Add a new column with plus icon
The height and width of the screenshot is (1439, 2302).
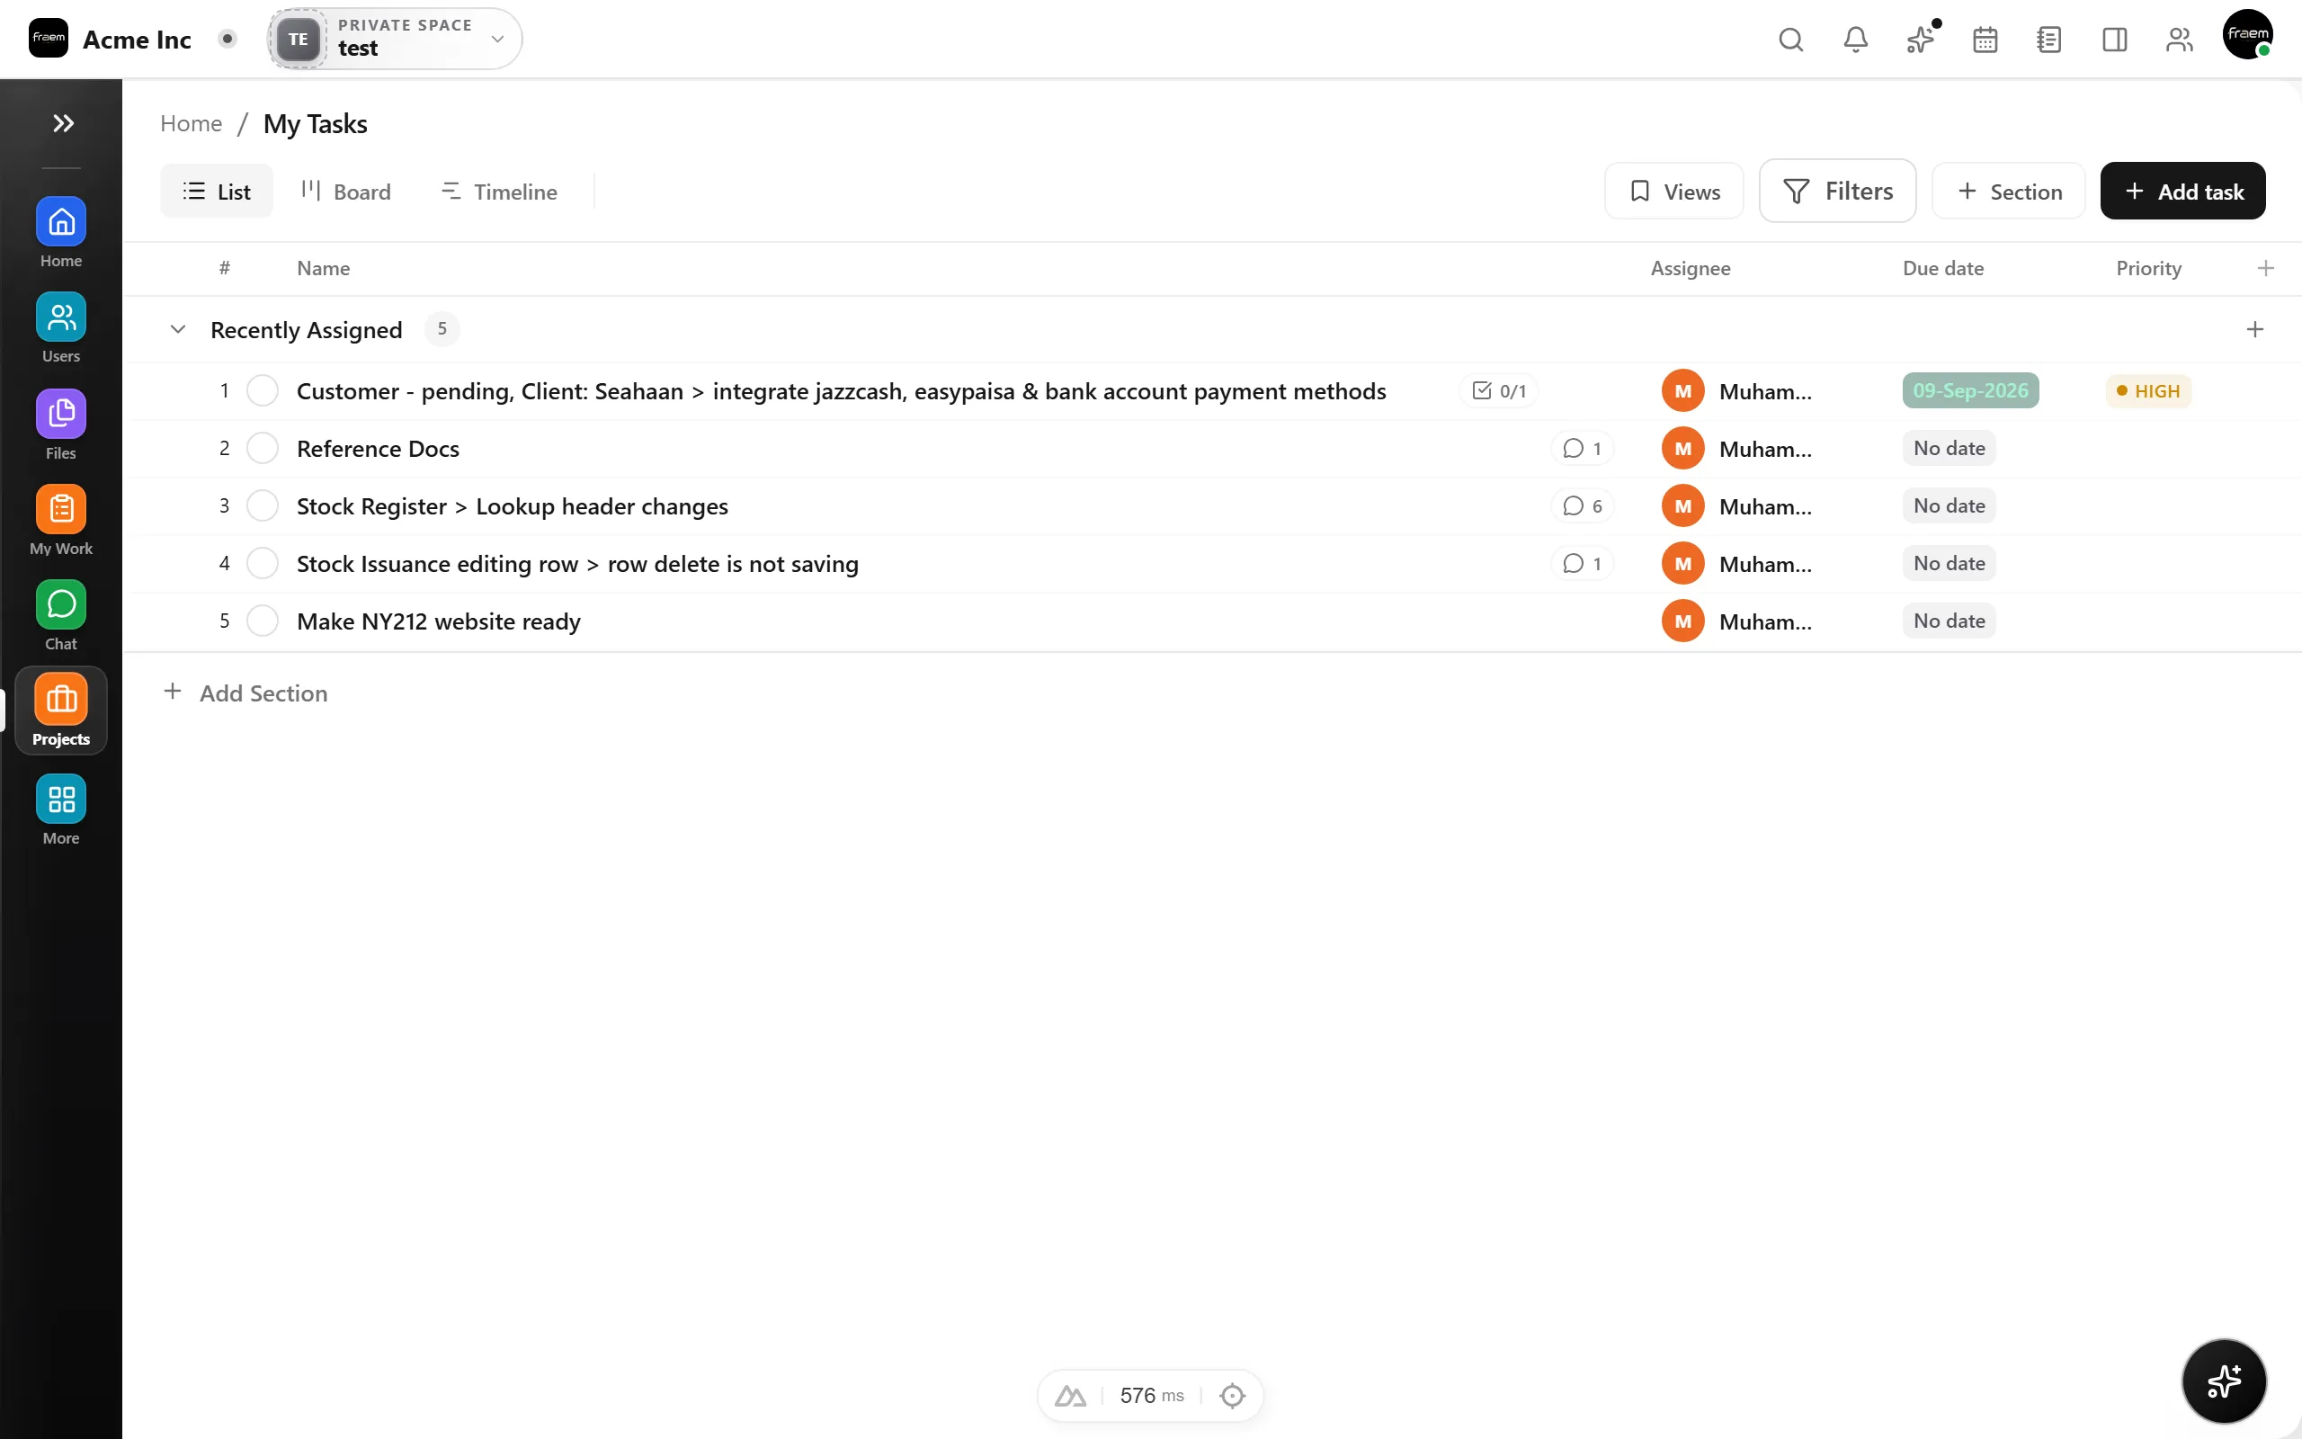tap(2265, 268)
